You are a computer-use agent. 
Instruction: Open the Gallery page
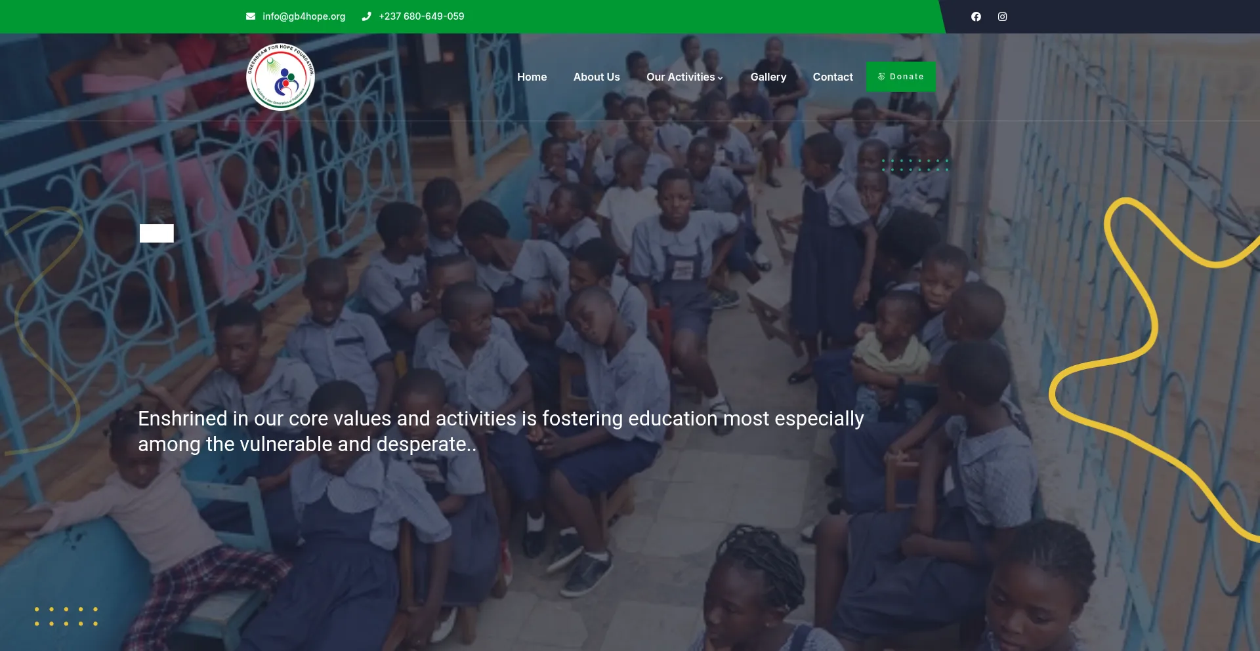768,77
